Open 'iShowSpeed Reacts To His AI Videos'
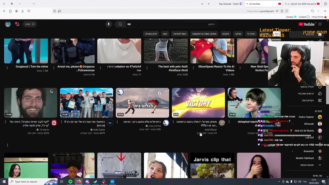This screenshot has height=185, width=329. coord(216,68)
